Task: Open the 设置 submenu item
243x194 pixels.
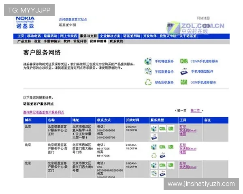Action: coord(37,41)
